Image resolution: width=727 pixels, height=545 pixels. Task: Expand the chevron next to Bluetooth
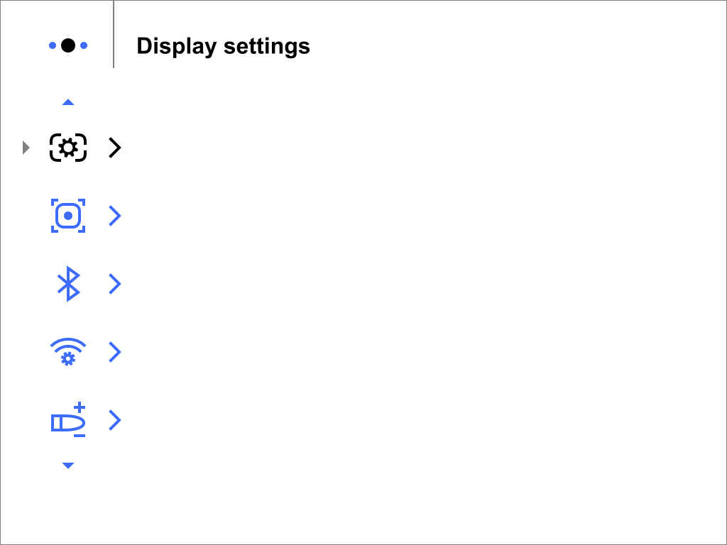click(x=115, y=284)
